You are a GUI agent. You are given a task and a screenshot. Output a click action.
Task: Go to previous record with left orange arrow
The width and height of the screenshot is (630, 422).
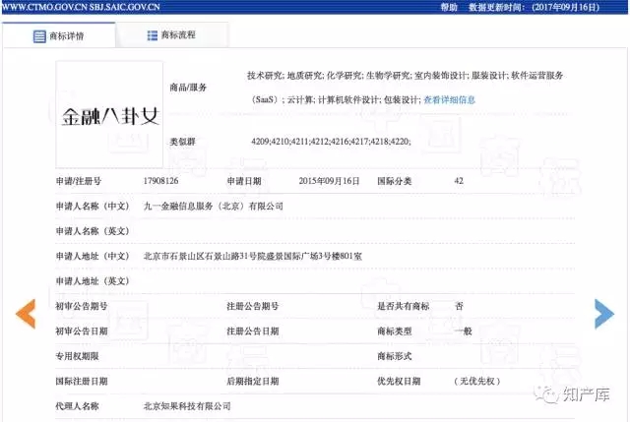point(26,313)
